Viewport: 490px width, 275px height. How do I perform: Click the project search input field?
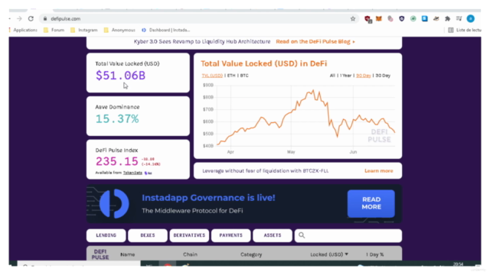click(348, 235)
